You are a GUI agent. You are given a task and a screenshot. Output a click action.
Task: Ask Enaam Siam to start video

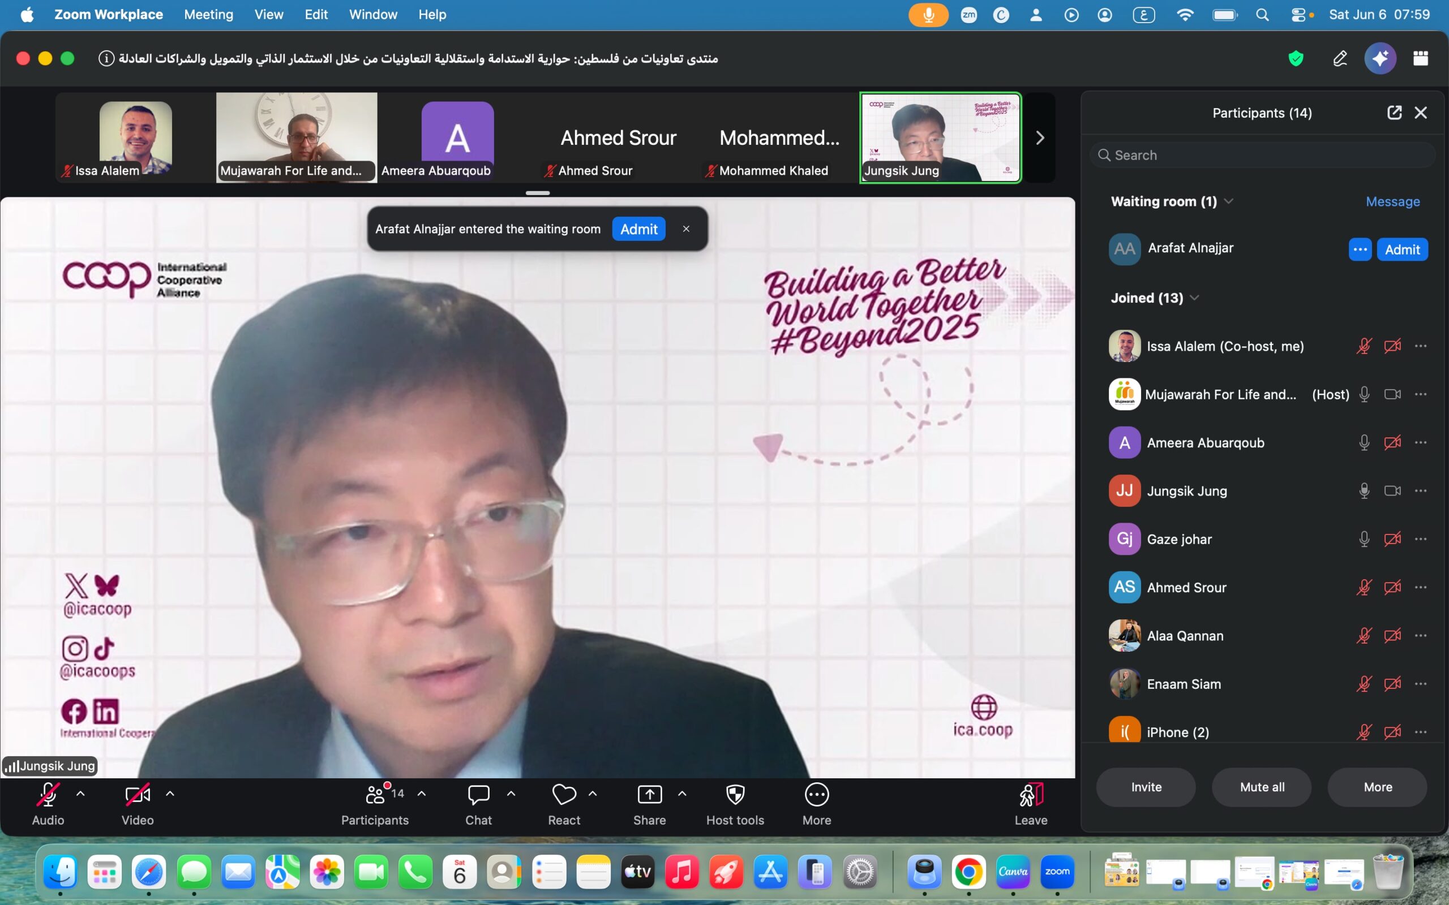(x=1392, y=684)
